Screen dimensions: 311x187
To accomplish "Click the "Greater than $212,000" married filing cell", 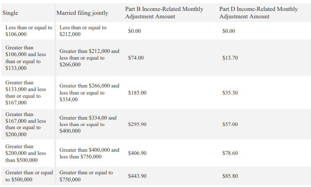I will pos(89,58).
